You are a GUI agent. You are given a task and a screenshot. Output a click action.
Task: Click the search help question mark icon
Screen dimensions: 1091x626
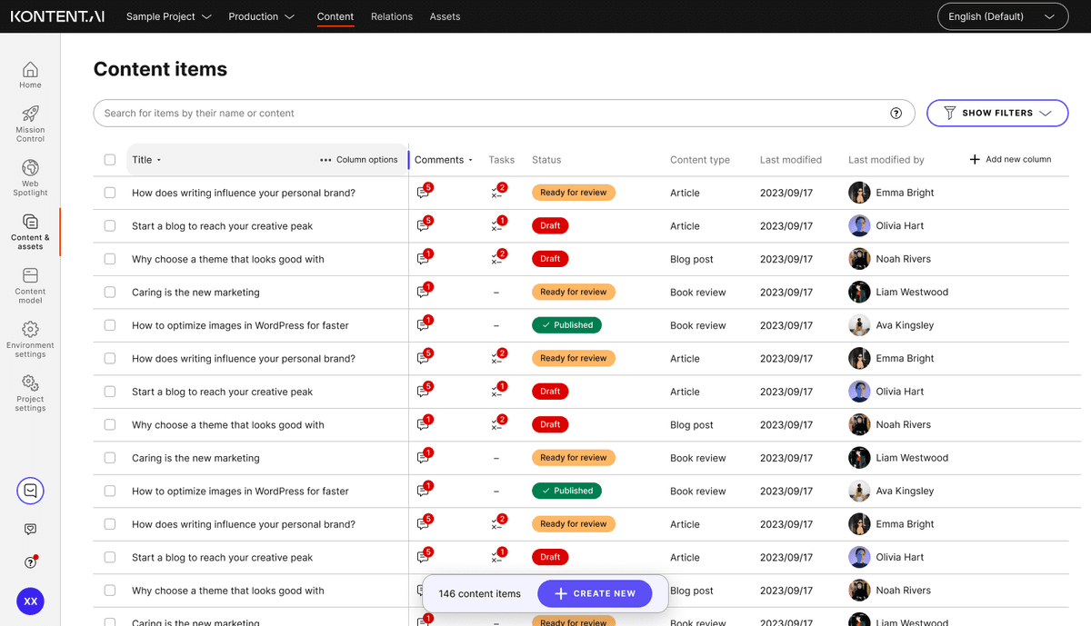[896, 114]
